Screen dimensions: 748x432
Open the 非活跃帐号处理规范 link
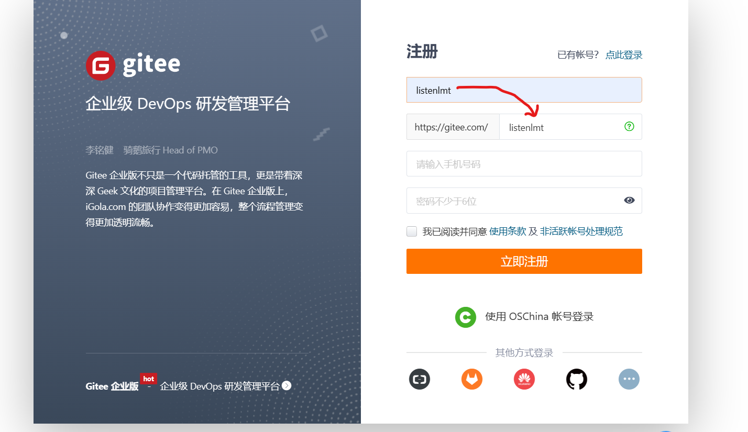coord(581,231)
